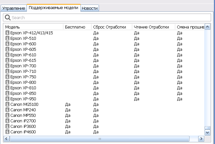The width and height of the screenshot is (215, 144).
Task: Select the Epson XP-605 model name
Action: pos(23,49)
